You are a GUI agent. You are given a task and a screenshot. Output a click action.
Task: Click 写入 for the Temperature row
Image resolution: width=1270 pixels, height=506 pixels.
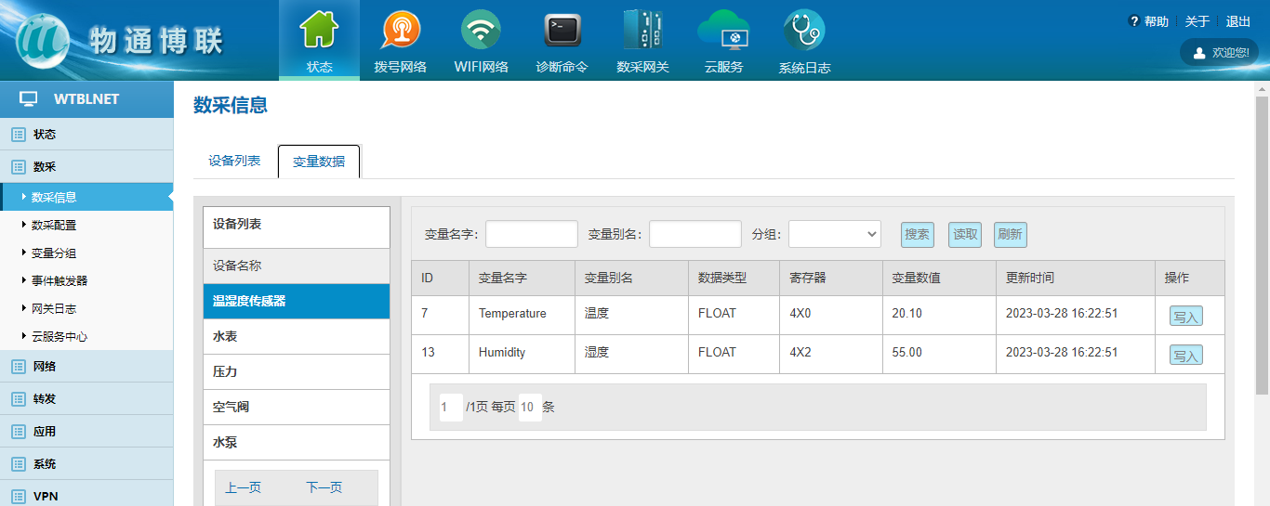(x=1185, y=317)
